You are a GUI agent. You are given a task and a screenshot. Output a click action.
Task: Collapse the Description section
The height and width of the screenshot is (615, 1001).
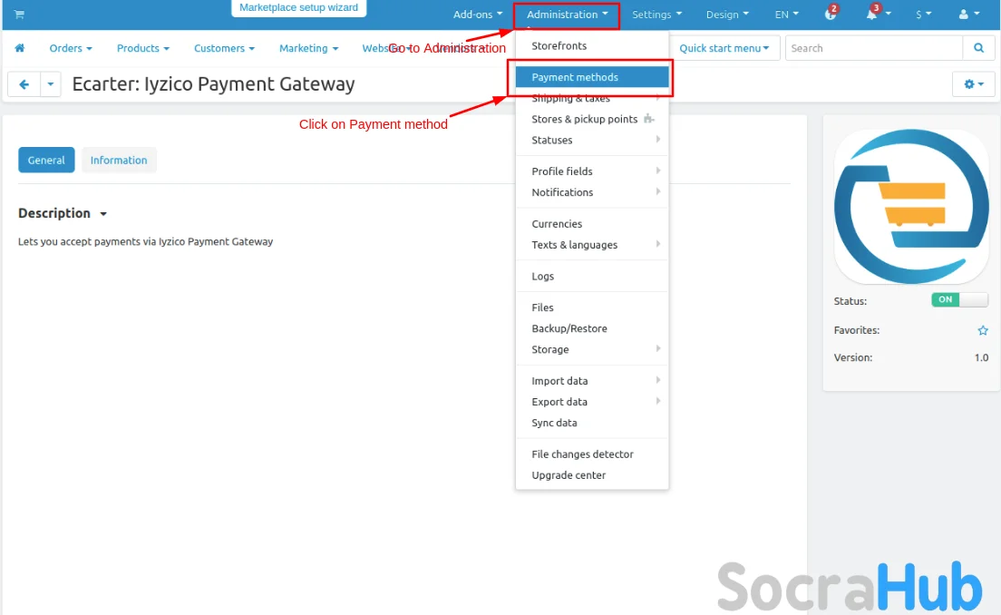click(x=62, y=213)
